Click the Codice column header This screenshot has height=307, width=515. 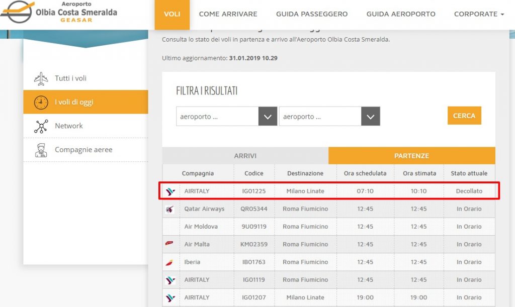254,173
